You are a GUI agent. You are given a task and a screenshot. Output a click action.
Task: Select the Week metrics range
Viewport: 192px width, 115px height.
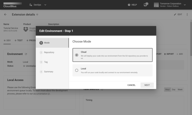pyautogui.click(x=180, y=89)
